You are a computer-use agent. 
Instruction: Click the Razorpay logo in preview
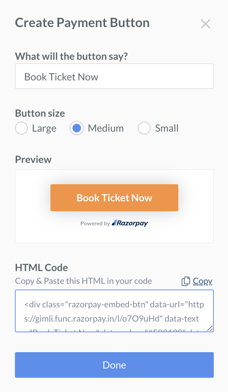[x=130, y=223]
